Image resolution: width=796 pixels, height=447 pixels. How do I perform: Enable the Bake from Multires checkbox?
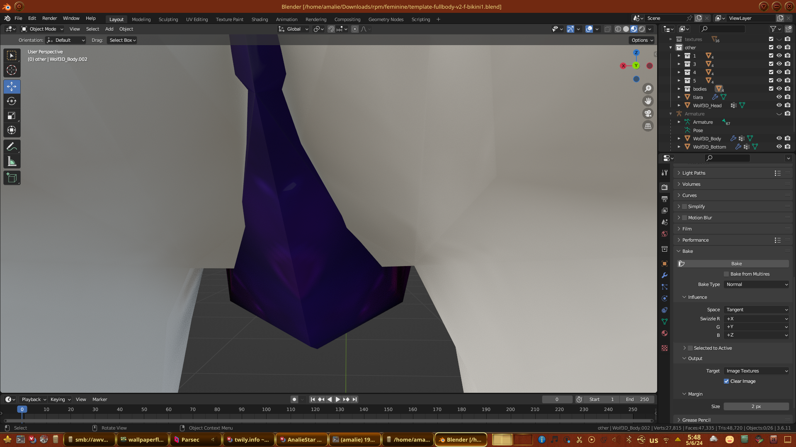pyautogui.click(x=726, y=274)
